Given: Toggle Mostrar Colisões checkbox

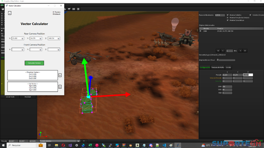Looking at the screenshot, I should pyautogui.click(x=228, y=15).
